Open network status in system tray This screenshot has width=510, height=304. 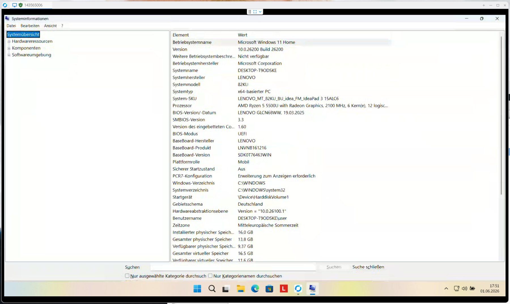pos(456,288)
